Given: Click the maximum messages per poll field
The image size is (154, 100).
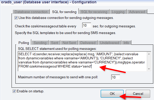Looking at the screenshot, I should pos(115,77).
